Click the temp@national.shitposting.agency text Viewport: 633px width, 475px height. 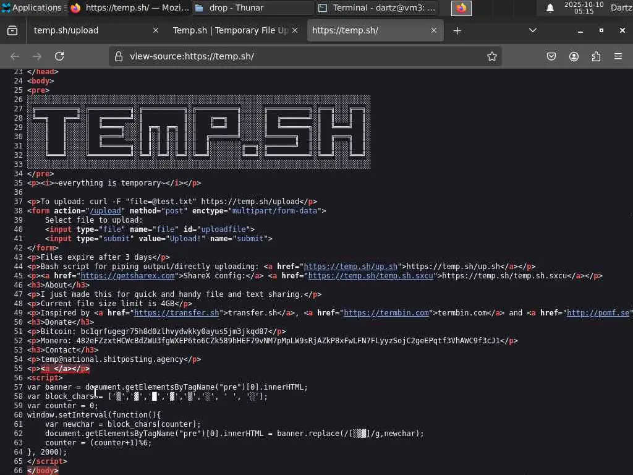(x=113, y=359)
